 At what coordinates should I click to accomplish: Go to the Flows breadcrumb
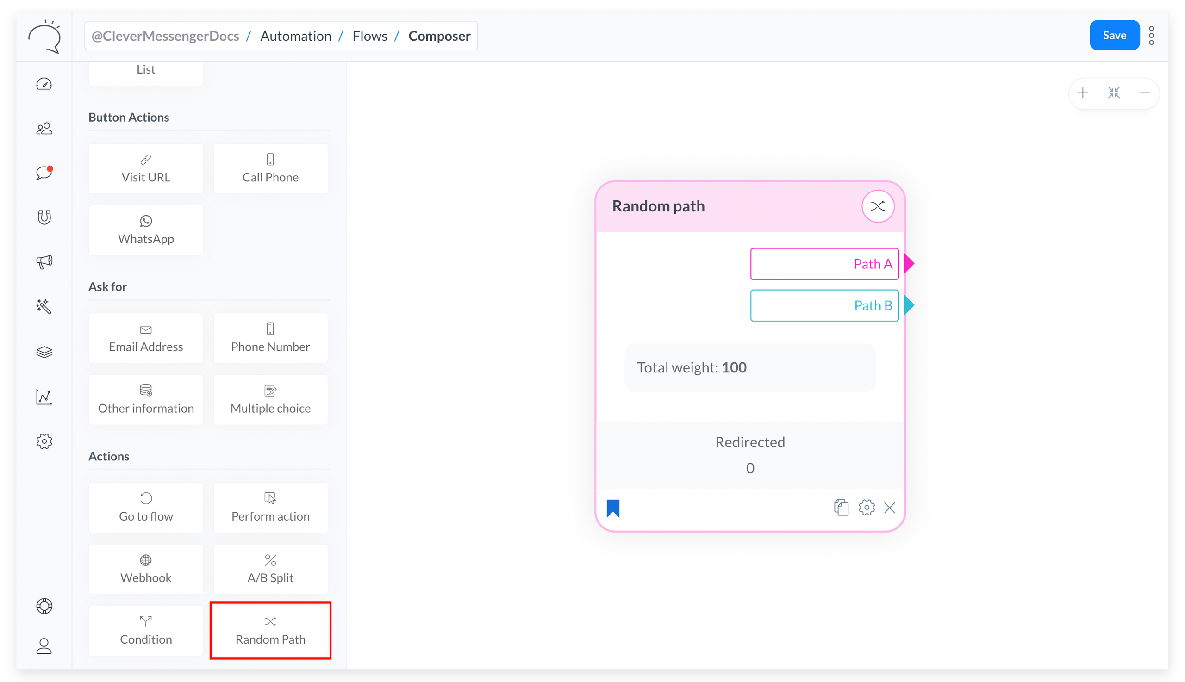click(369, 36)
